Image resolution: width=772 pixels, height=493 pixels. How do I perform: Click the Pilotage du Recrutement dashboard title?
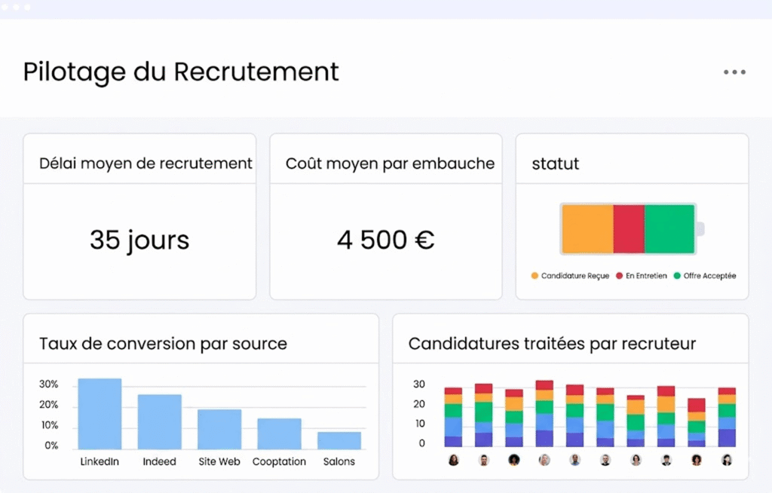[181, 72]
